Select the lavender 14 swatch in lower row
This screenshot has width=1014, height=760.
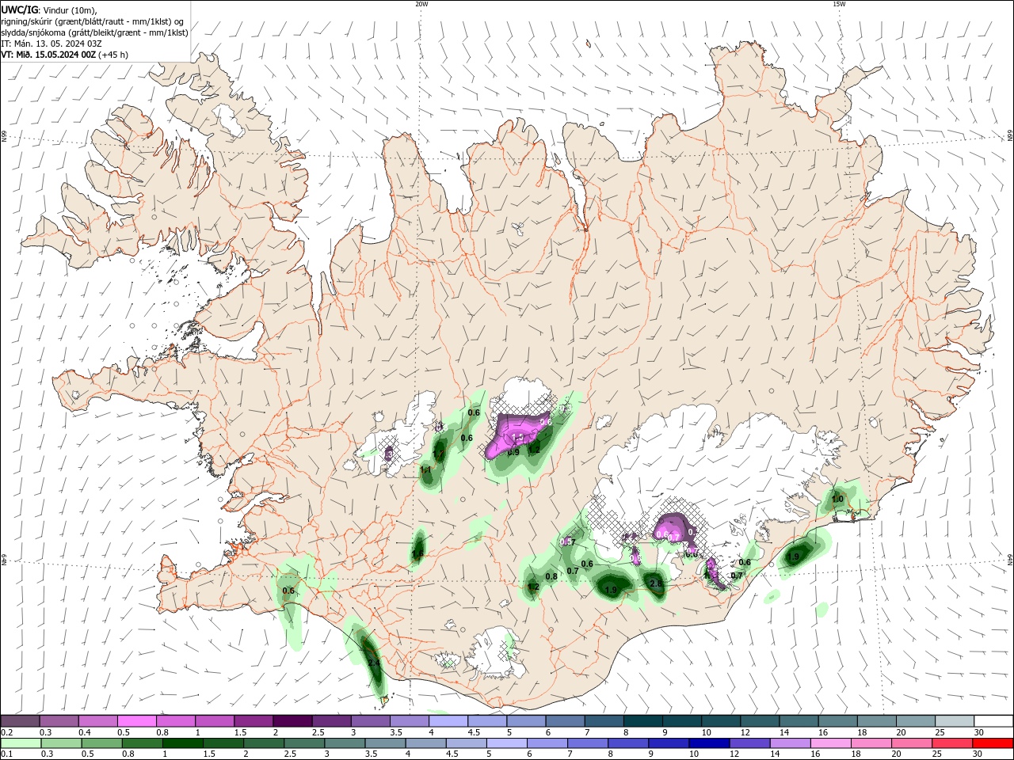tap(790, 743)
